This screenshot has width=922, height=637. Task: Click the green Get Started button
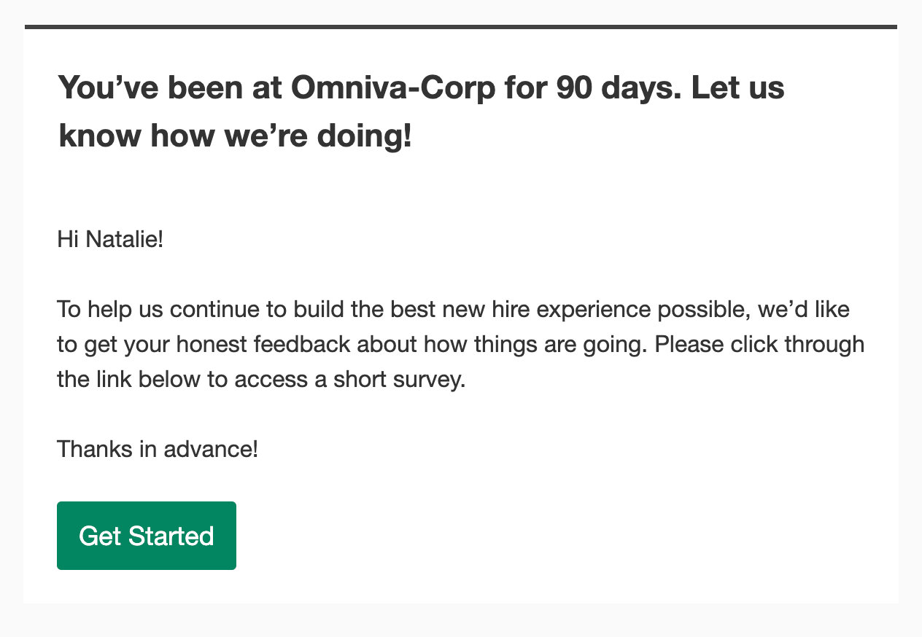click(147, 536)
